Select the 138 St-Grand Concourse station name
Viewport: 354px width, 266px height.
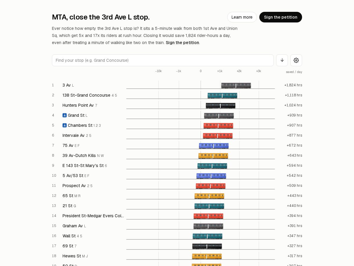pos(86,95)
